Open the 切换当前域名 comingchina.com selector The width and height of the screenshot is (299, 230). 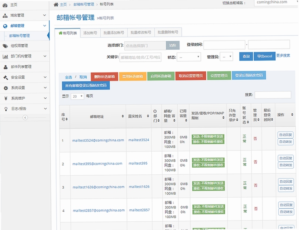276,3
